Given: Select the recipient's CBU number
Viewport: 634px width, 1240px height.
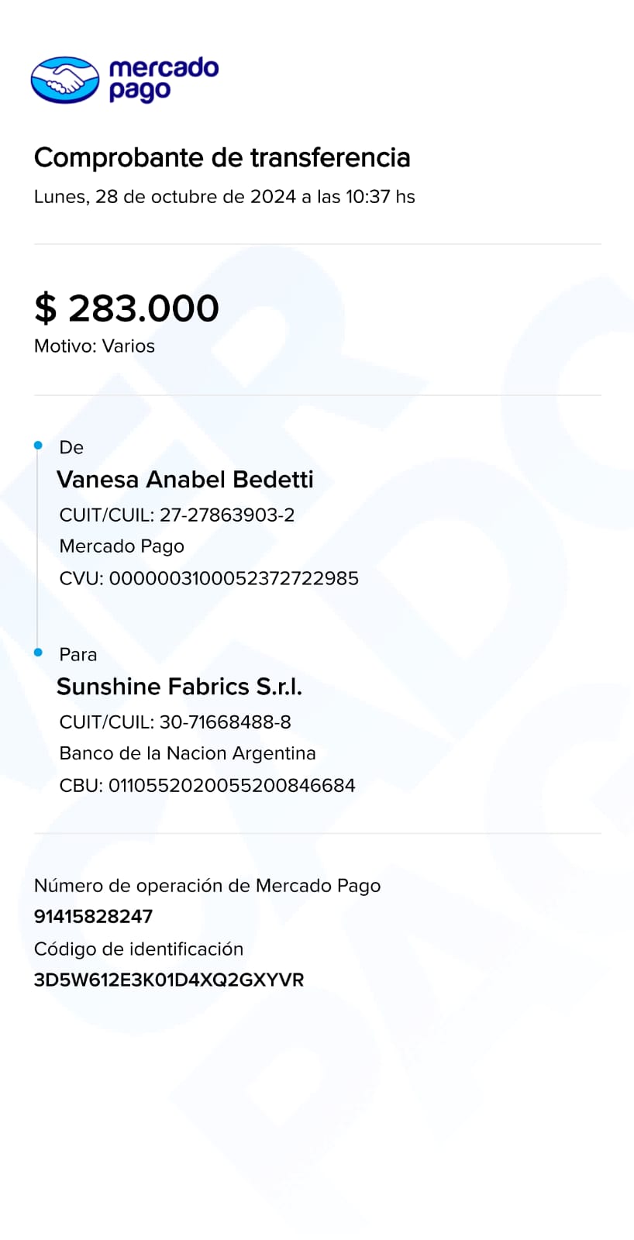Looking at the screenshot, I should click(232, 786).
